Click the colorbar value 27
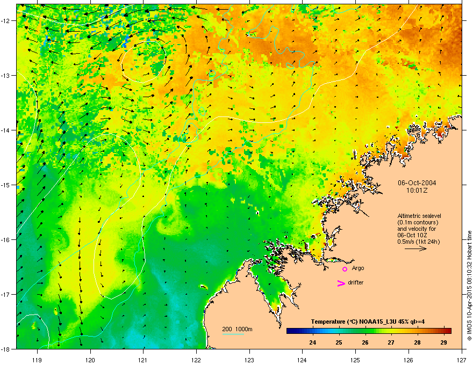The width and height of the screenshot is (473, 365). pos(391,342)
